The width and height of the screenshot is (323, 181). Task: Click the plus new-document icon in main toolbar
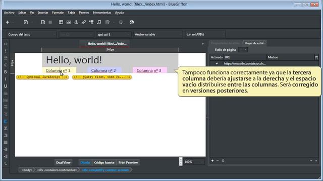8,22
